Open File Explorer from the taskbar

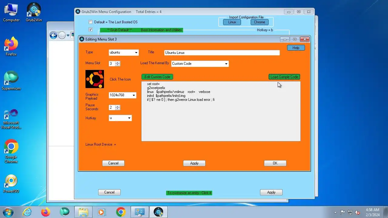[x=83, y=212]
